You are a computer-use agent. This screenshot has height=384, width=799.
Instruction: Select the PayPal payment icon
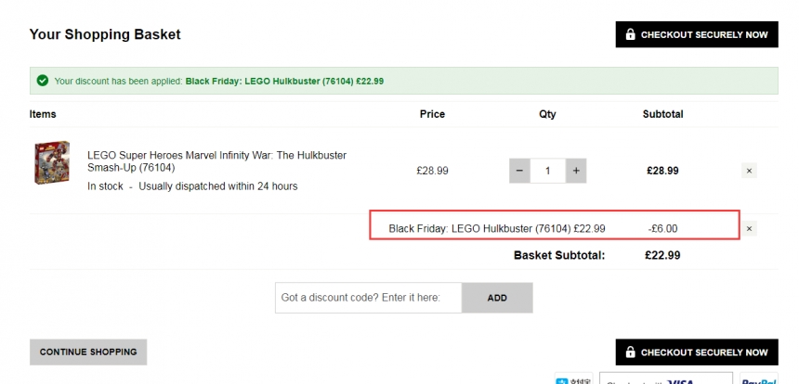[759, 379]
